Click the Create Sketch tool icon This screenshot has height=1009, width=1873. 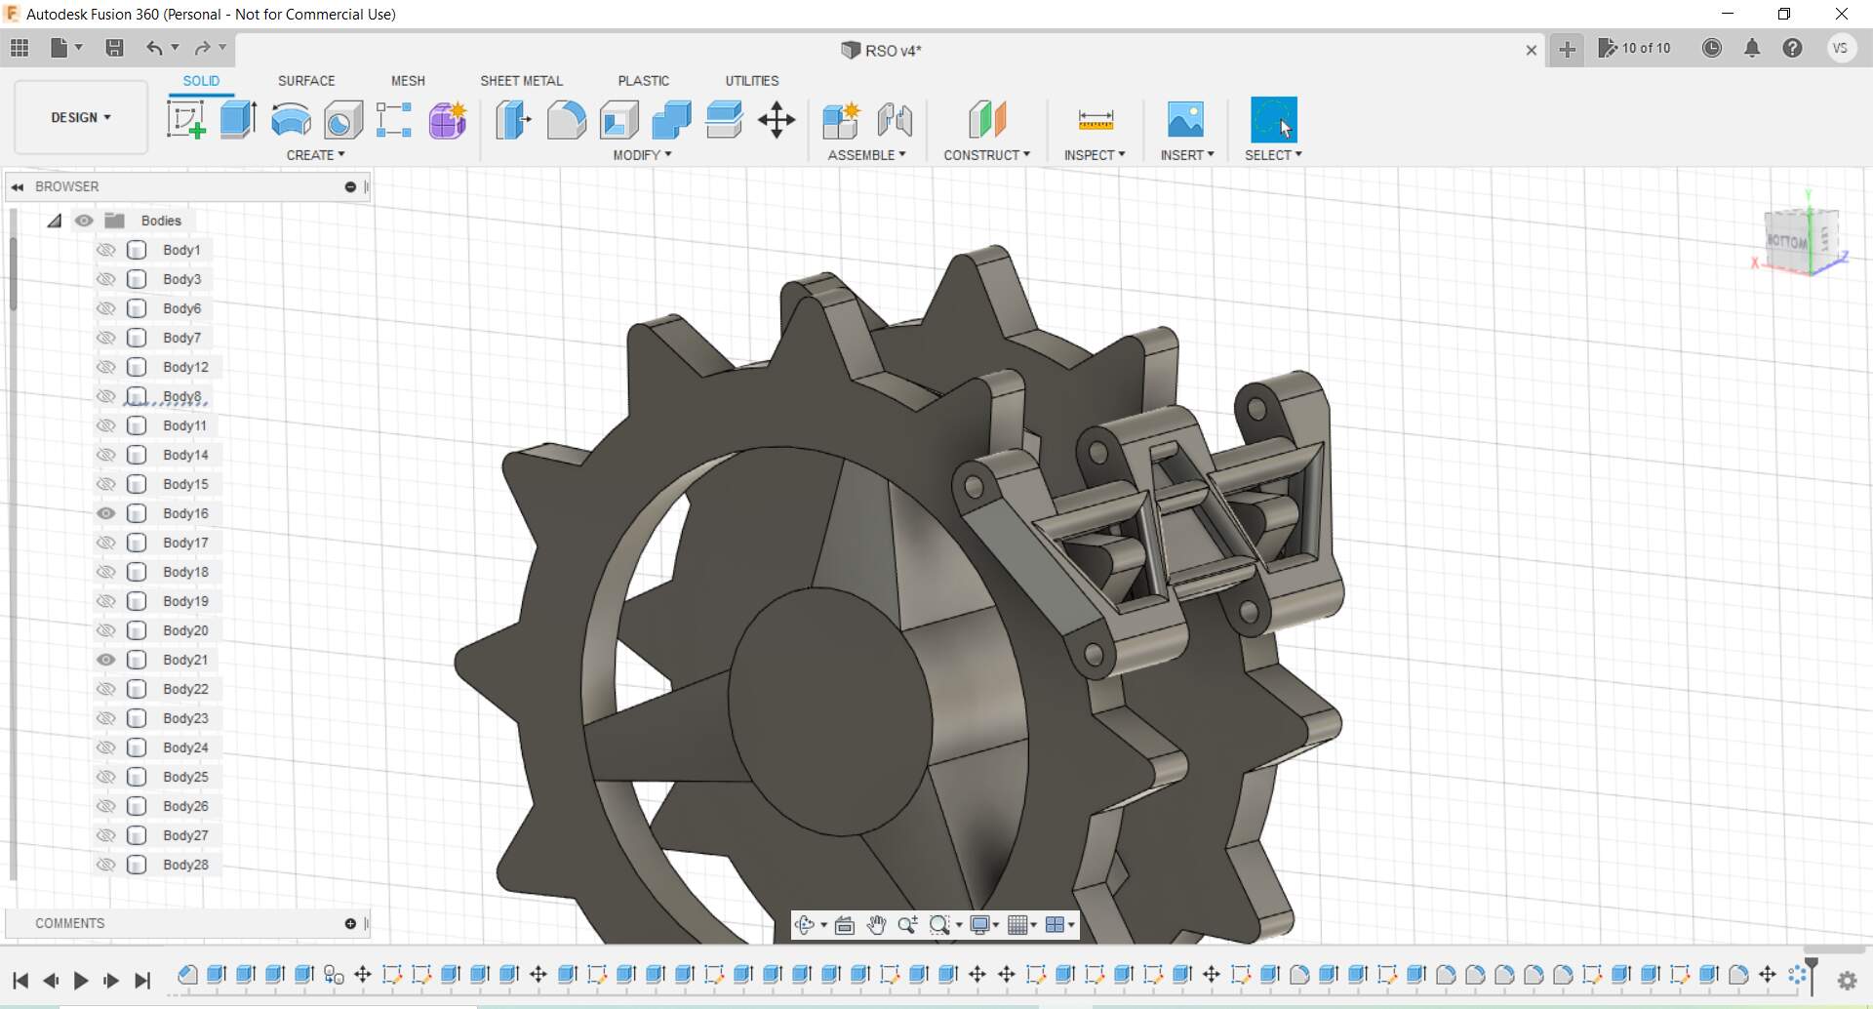[x=185, y=120]
